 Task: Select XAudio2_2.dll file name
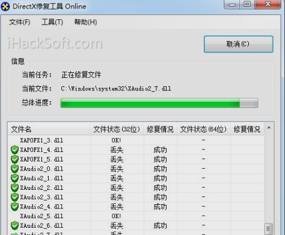[x=41, y=187]
